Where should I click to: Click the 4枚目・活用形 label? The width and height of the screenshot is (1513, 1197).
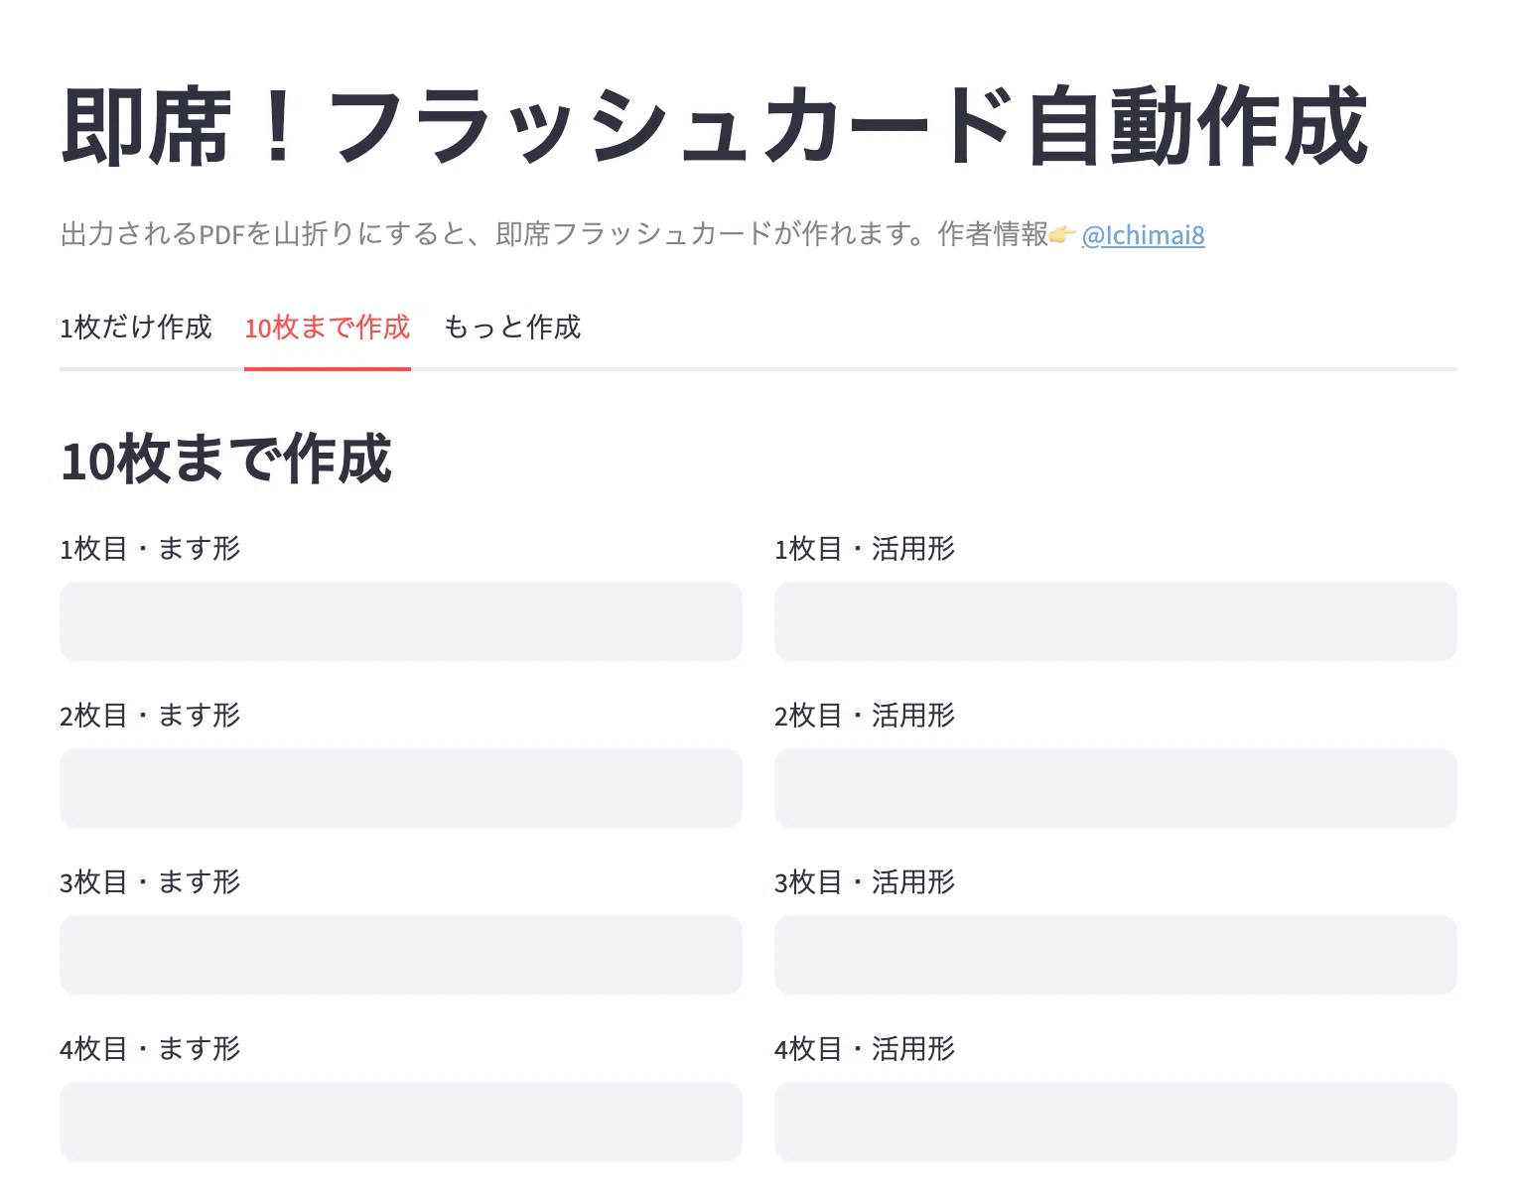click(865, 1049)
